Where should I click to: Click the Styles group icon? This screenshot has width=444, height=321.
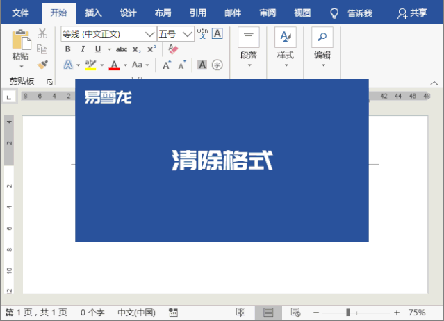tap(286, 37)
